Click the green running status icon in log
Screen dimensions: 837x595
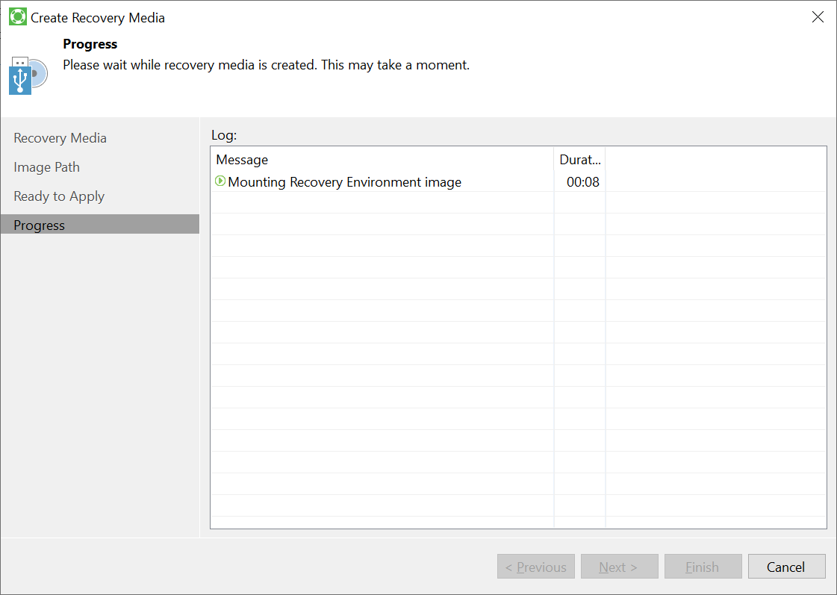(220, 181)
